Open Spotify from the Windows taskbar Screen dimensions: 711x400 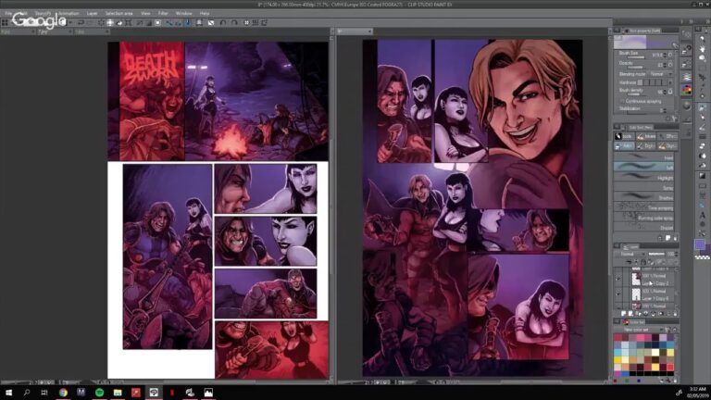[99, 393]
